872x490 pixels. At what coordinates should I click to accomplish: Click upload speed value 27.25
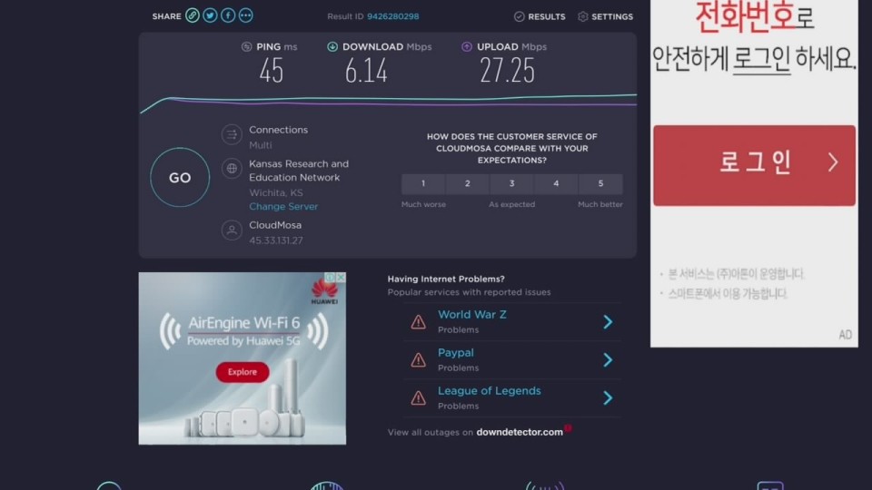(507, 71)
